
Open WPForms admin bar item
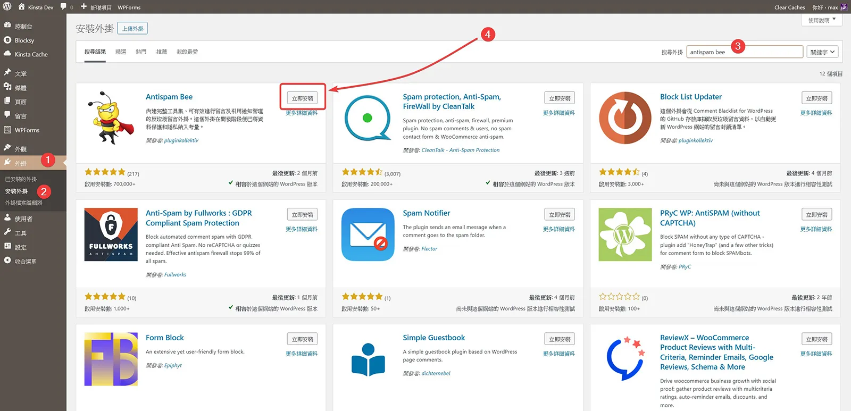pos(129,7)
